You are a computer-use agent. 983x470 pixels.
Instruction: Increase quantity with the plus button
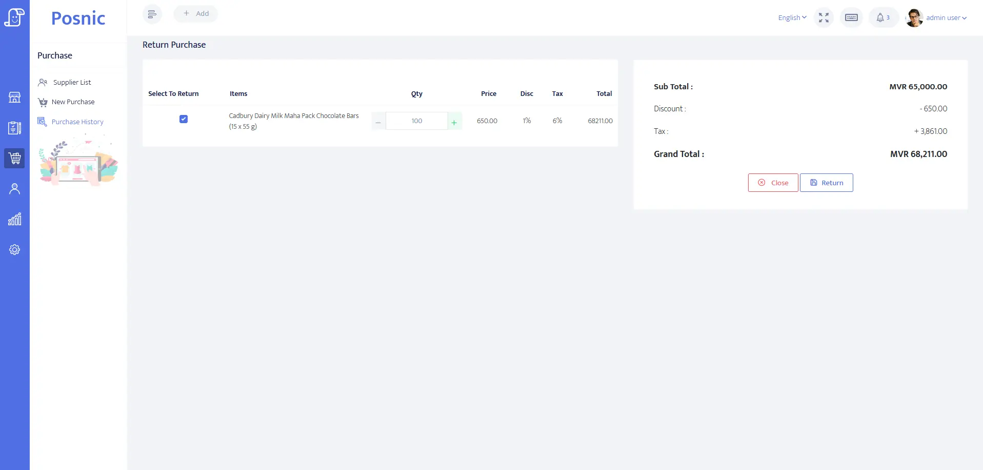click(454, 122)
